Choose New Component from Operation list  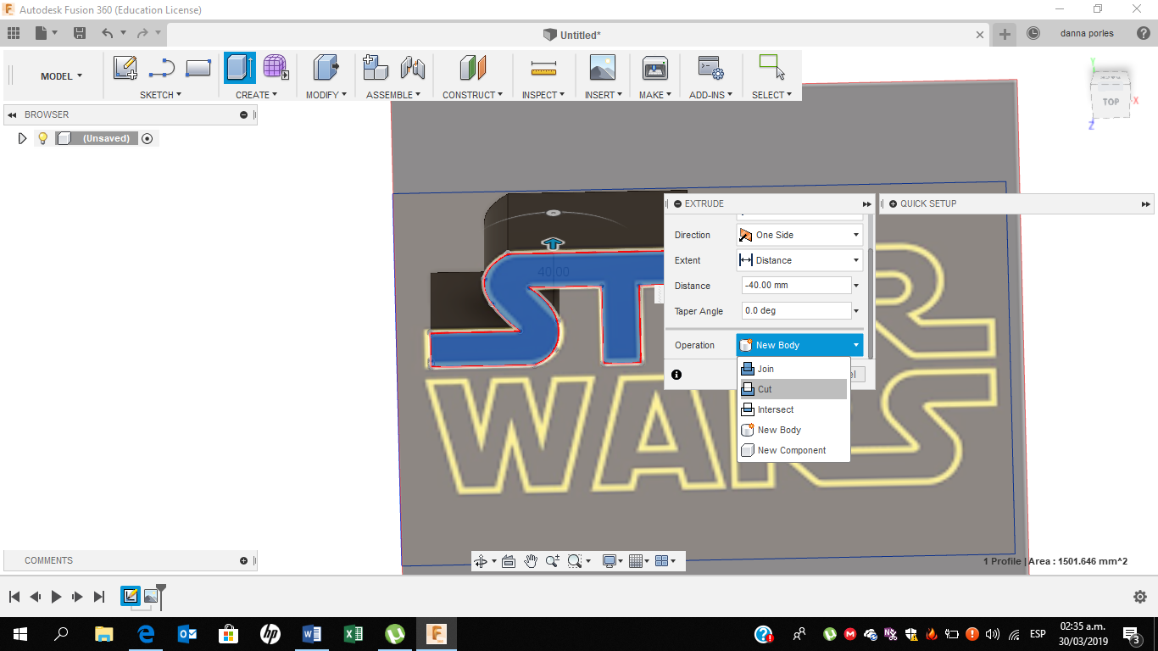click(793, 450)
